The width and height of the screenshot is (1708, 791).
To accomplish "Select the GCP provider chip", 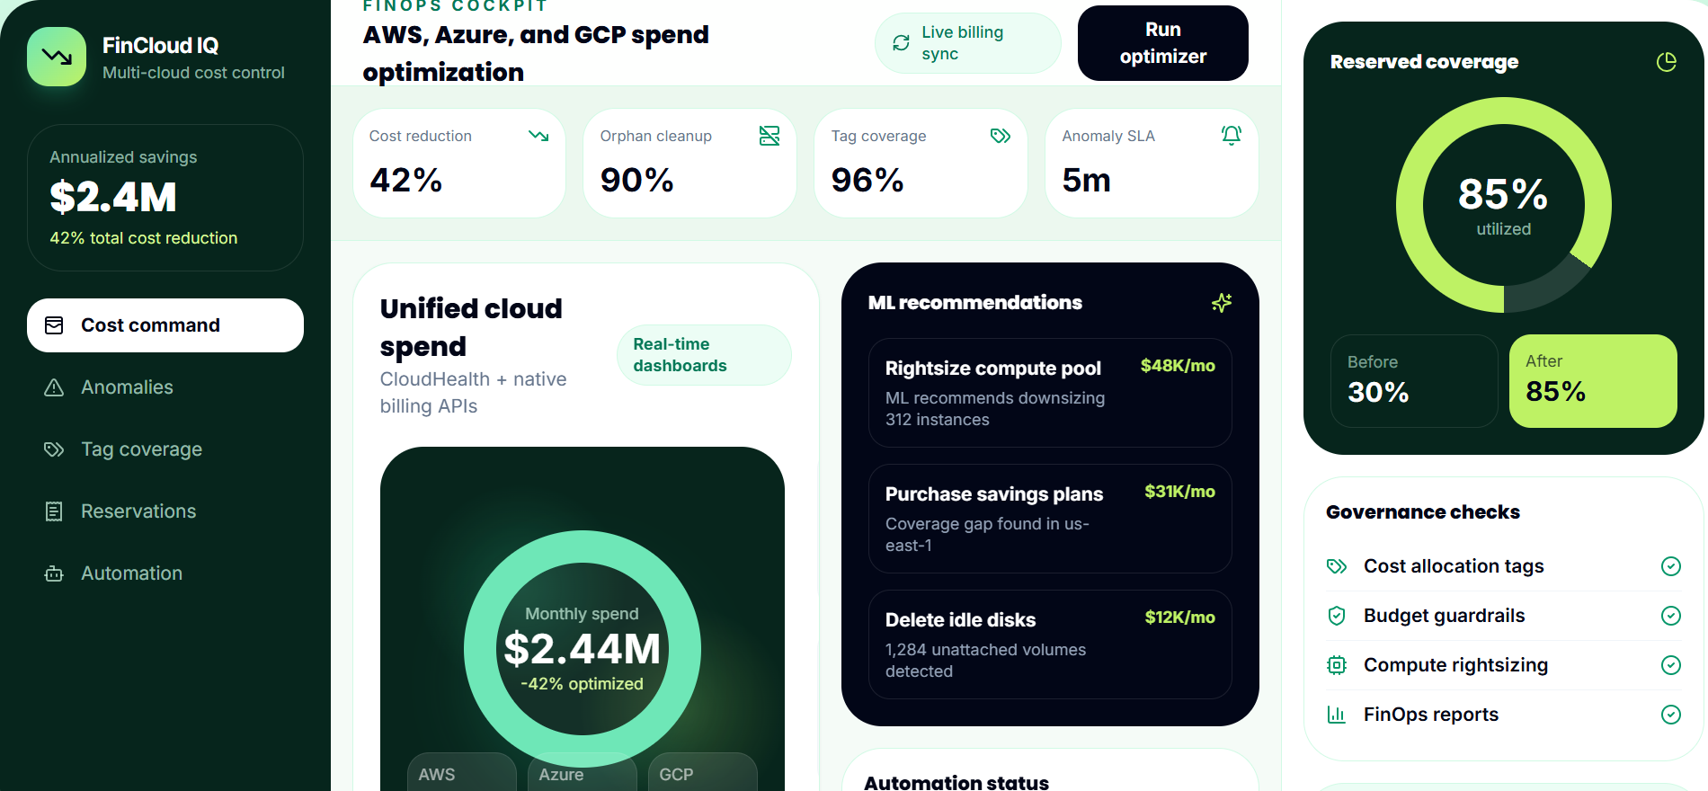I will coord(703,772).
